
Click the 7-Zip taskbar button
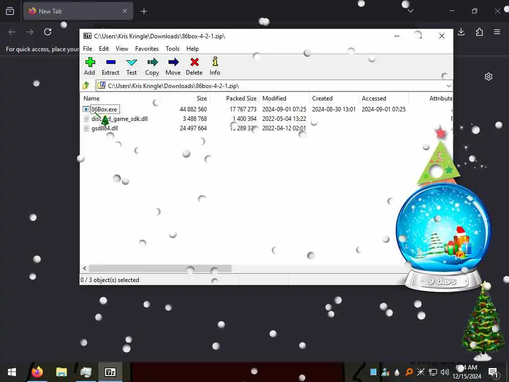tap(110, 372)
